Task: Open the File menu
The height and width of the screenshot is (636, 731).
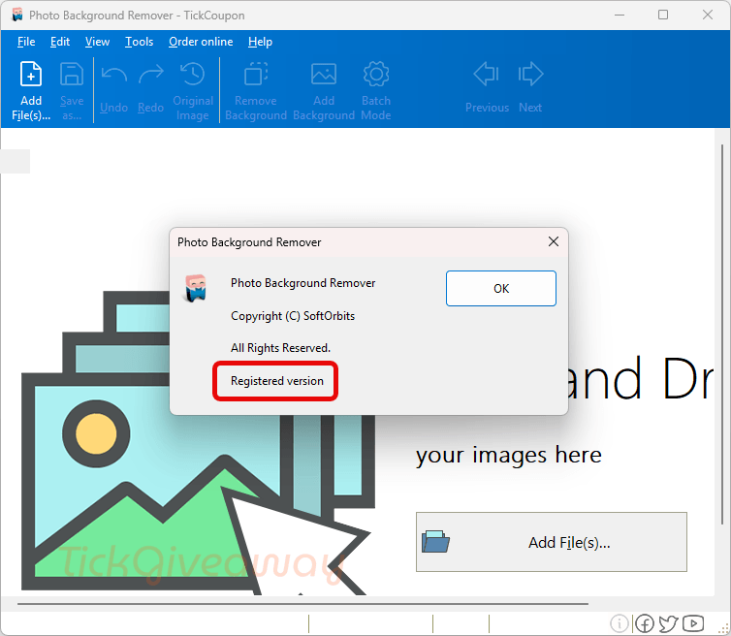Action: pyautogui.click(x=26, y=42)
